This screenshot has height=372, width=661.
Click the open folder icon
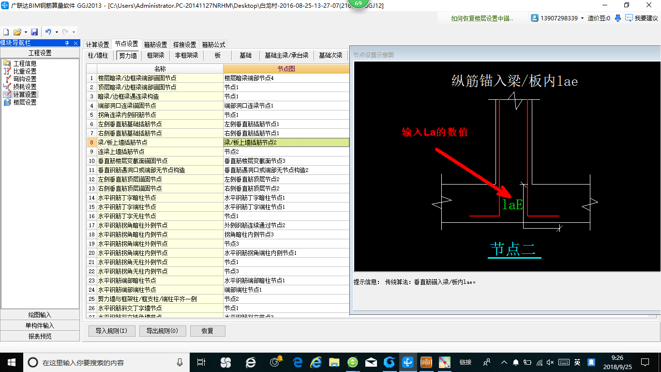(x=17, y=32)
